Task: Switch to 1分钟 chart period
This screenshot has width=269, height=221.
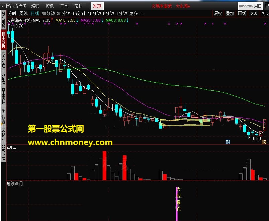Action: (121, 13)
